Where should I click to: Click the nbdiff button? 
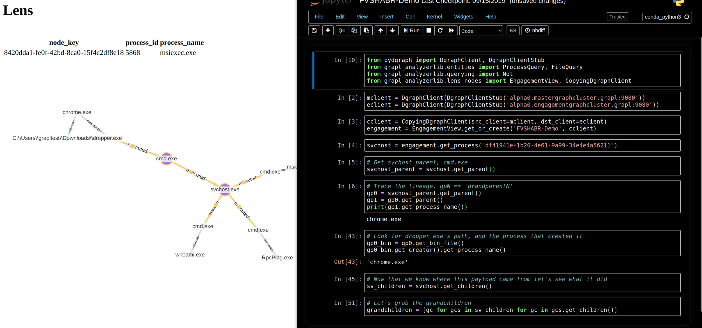535,30
